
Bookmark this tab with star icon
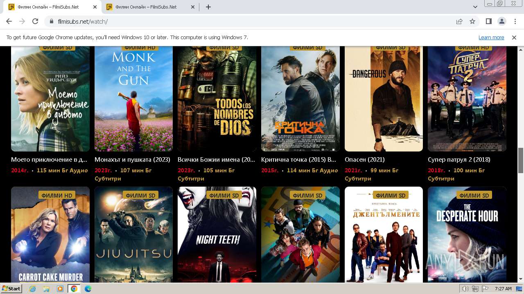coord(472,22)
